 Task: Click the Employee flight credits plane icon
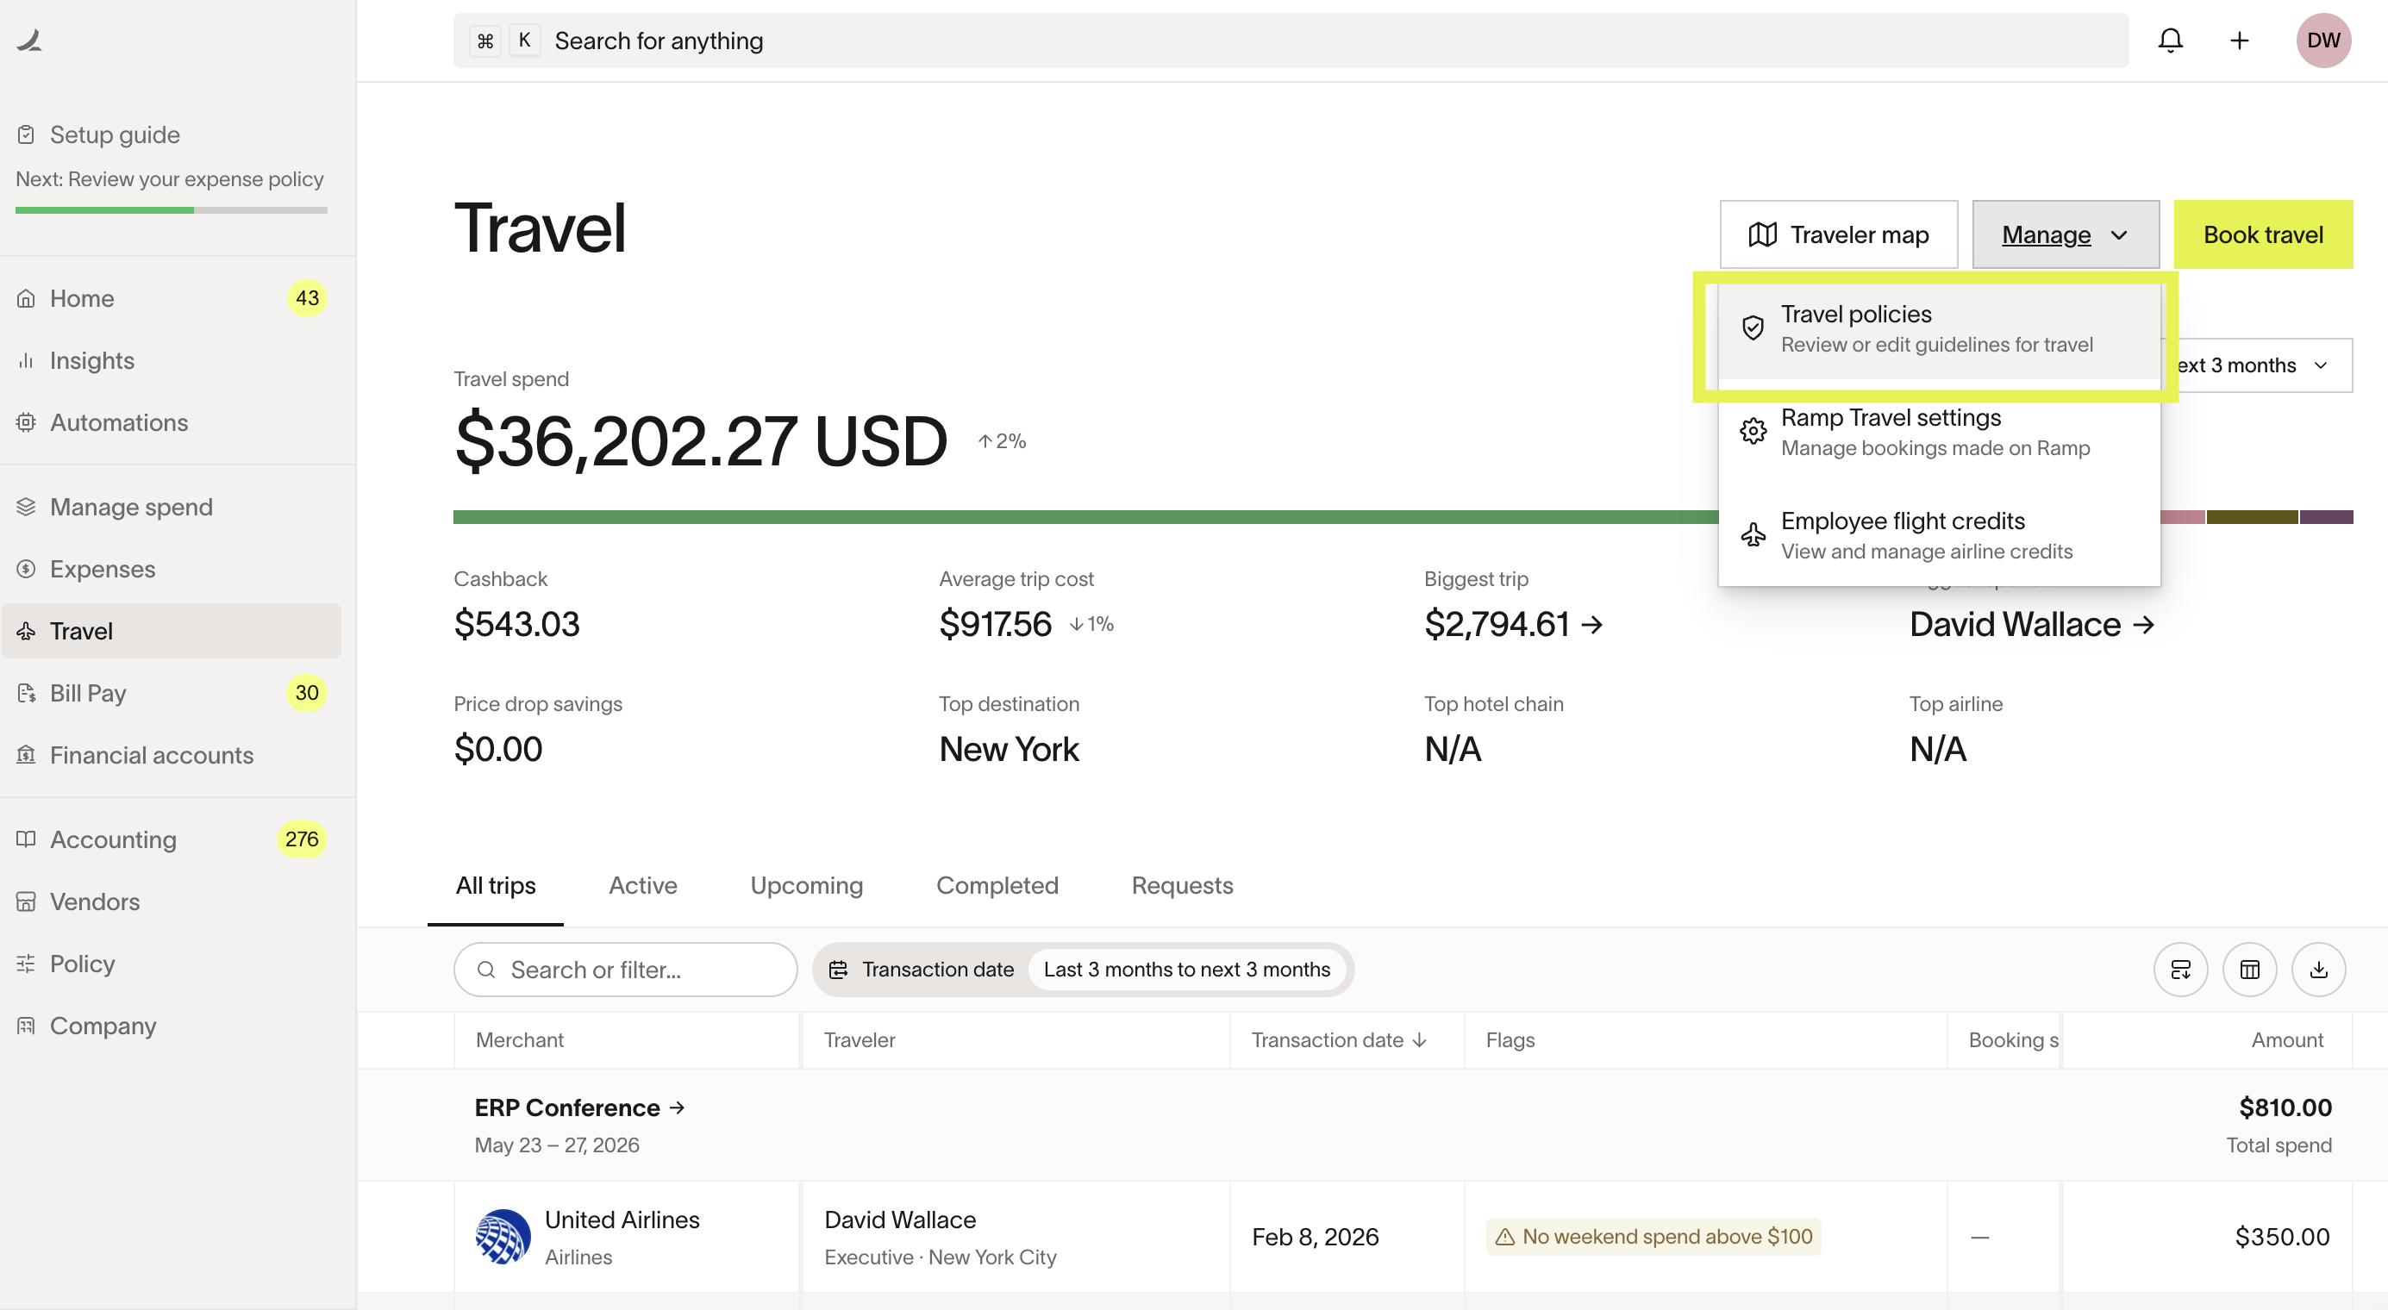(x=1752, y=534)
